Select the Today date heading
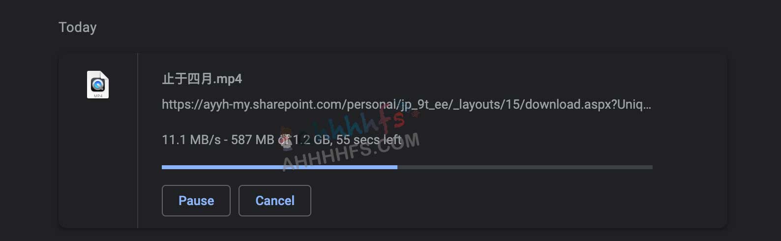 (78, 28)
